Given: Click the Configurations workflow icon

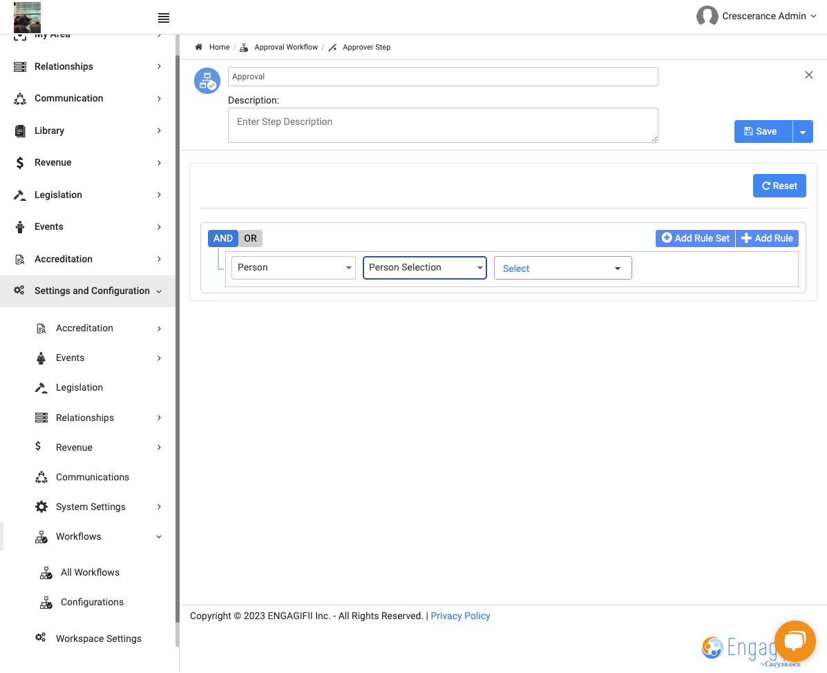Looking at the screenshot, I should [x=46, y=603].
